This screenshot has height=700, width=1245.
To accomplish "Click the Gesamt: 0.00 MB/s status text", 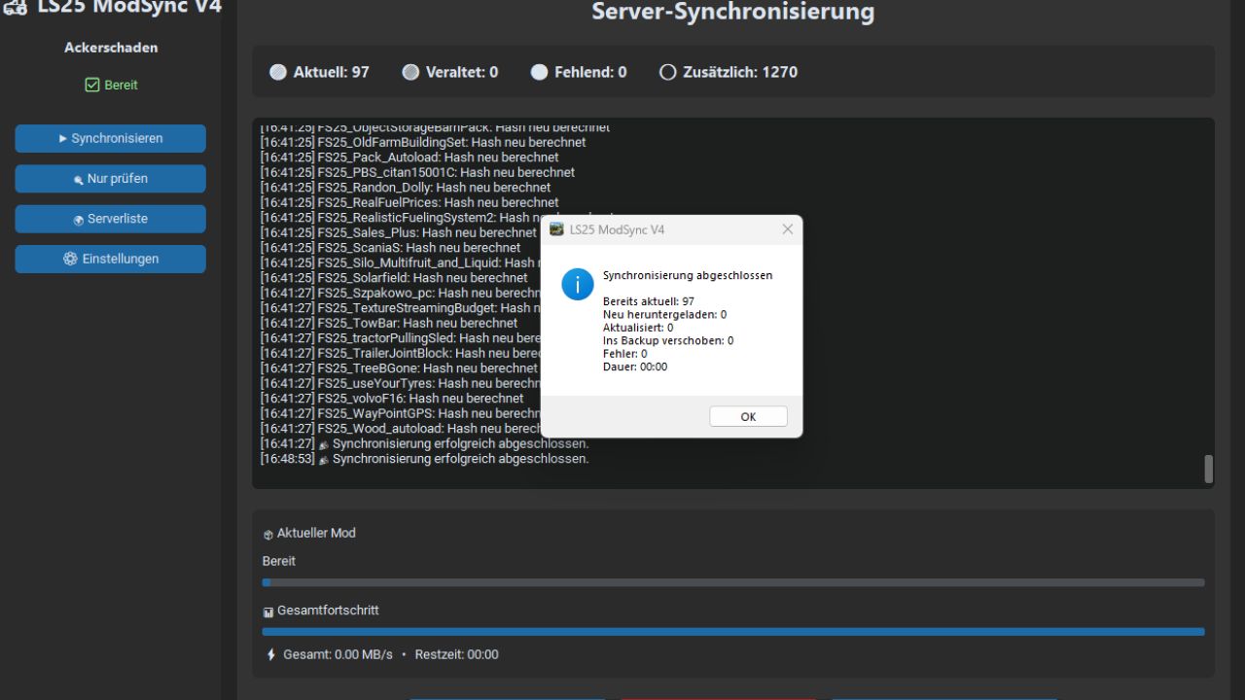I will pyautogui.click(x=338, y=654).
